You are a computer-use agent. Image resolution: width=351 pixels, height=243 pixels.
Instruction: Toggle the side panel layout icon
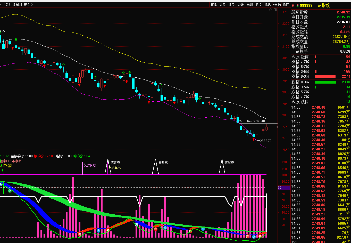(x=275, y=10)
